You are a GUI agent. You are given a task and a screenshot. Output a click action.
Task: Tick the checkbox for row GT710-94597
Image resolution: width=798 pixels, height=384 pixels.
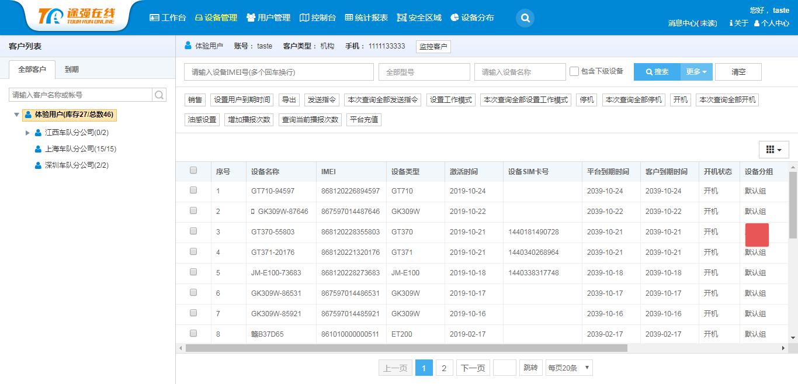click(x=193, y=191)
